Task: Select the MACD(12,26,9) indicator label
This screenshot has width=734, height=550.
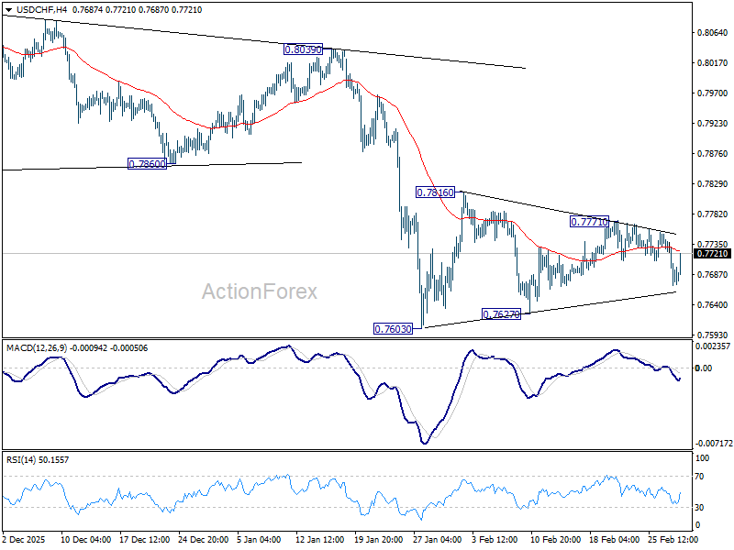Action: click(x=37, y=348)
